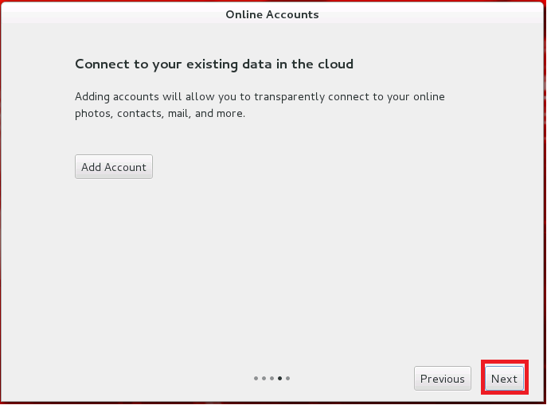Image resolution: width=547 pixels, height=405 pixels.
Task: Click the word "transparently" in the description
Action: (291, 97)
